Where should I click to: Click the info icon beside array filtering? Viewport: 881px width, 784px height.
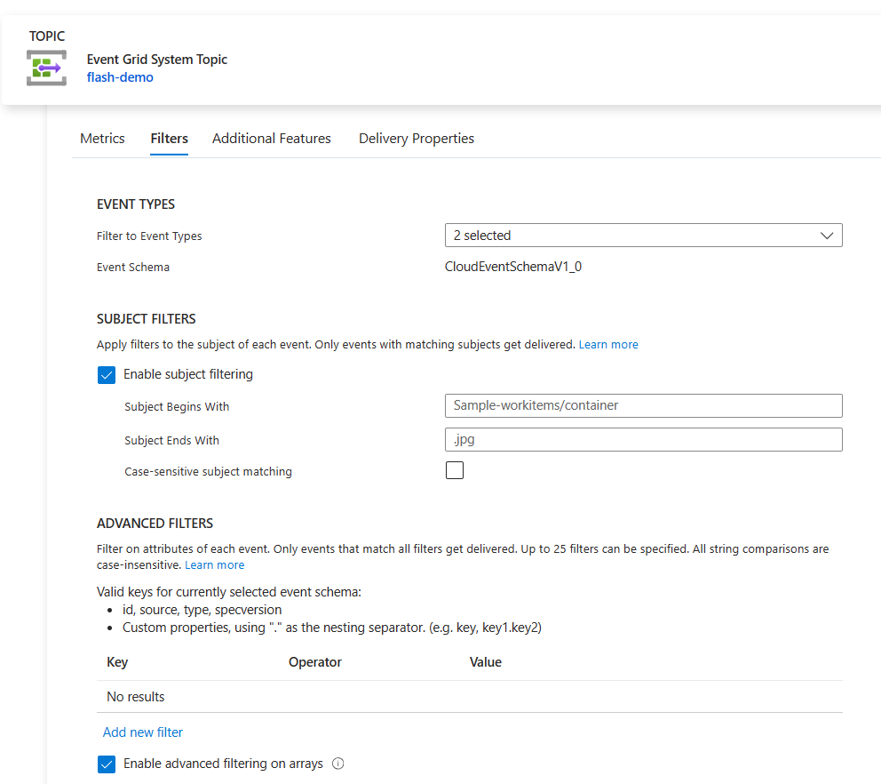[337, 764]
